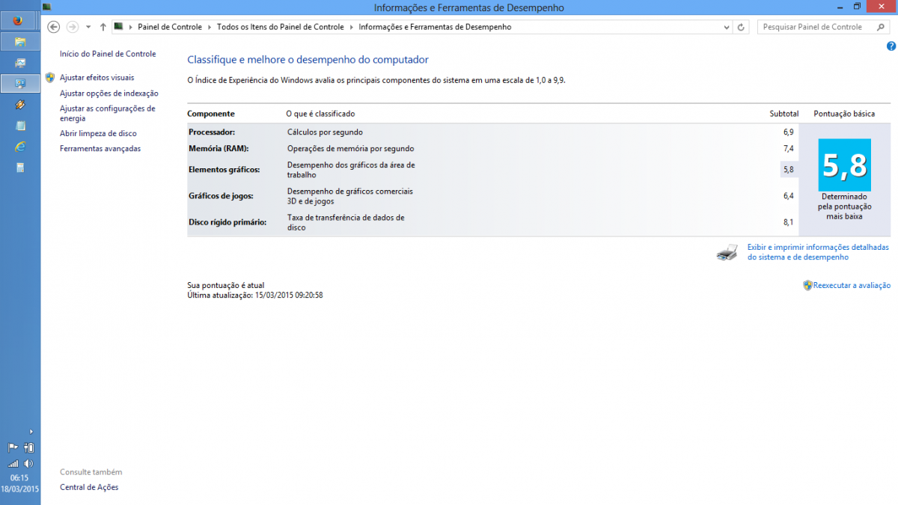Screen dimensions: 898x505
Task: Open the volume speaker tray icon
Action: tap(28, 464)
